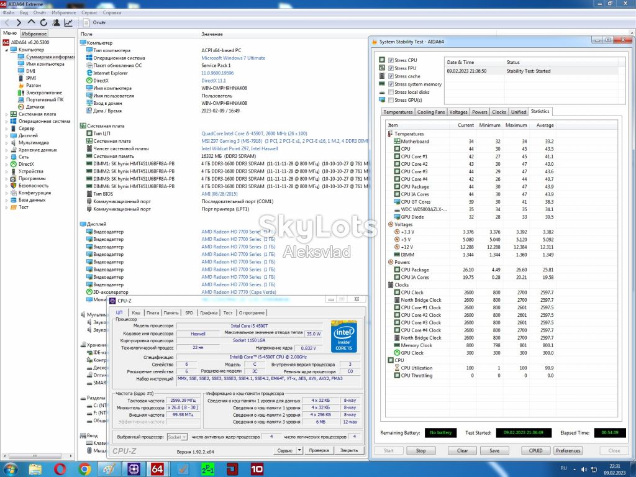Click the Закрыть button in CPU-Z
The height and width of the screenshot is (477, 636).
(x=349, y=450)
